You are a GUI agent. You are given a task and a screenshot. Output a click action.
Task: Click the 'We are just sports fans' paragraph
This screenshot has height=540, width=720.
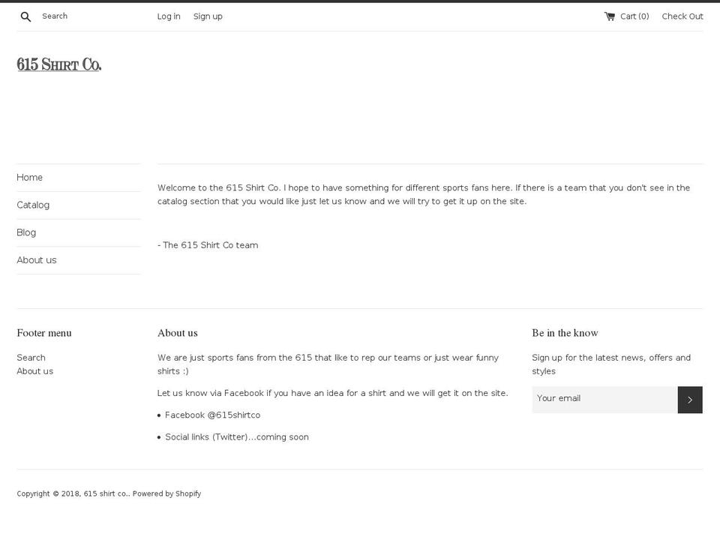(x=328, y=364)
